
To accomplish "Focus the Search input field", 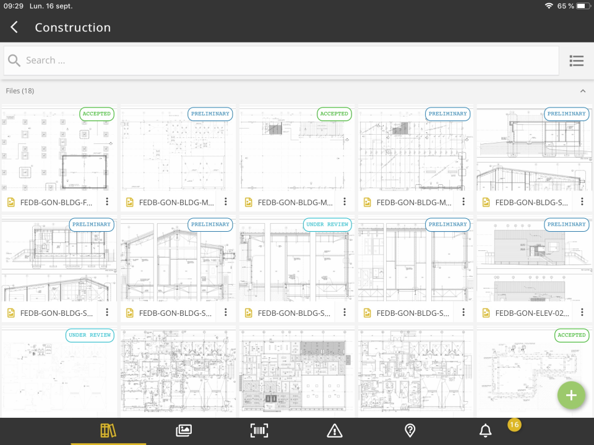I will [281, 61].
